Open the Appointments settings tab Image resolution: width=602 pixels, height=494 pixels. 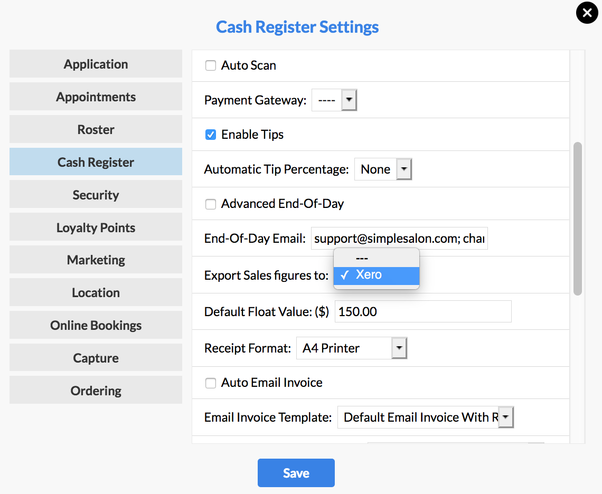tap(96, 97)
